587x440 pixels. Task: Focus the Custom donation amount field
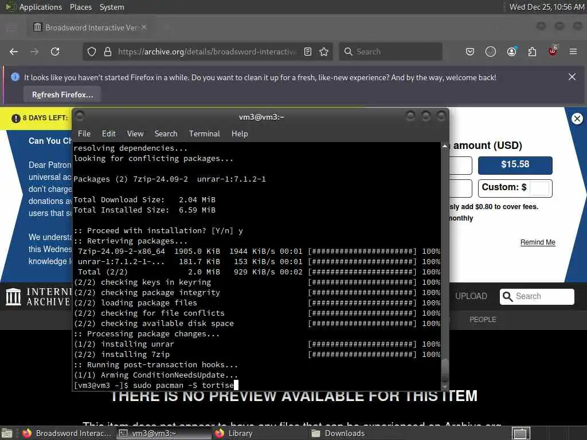pyautogui.click(x=539, y=188)
